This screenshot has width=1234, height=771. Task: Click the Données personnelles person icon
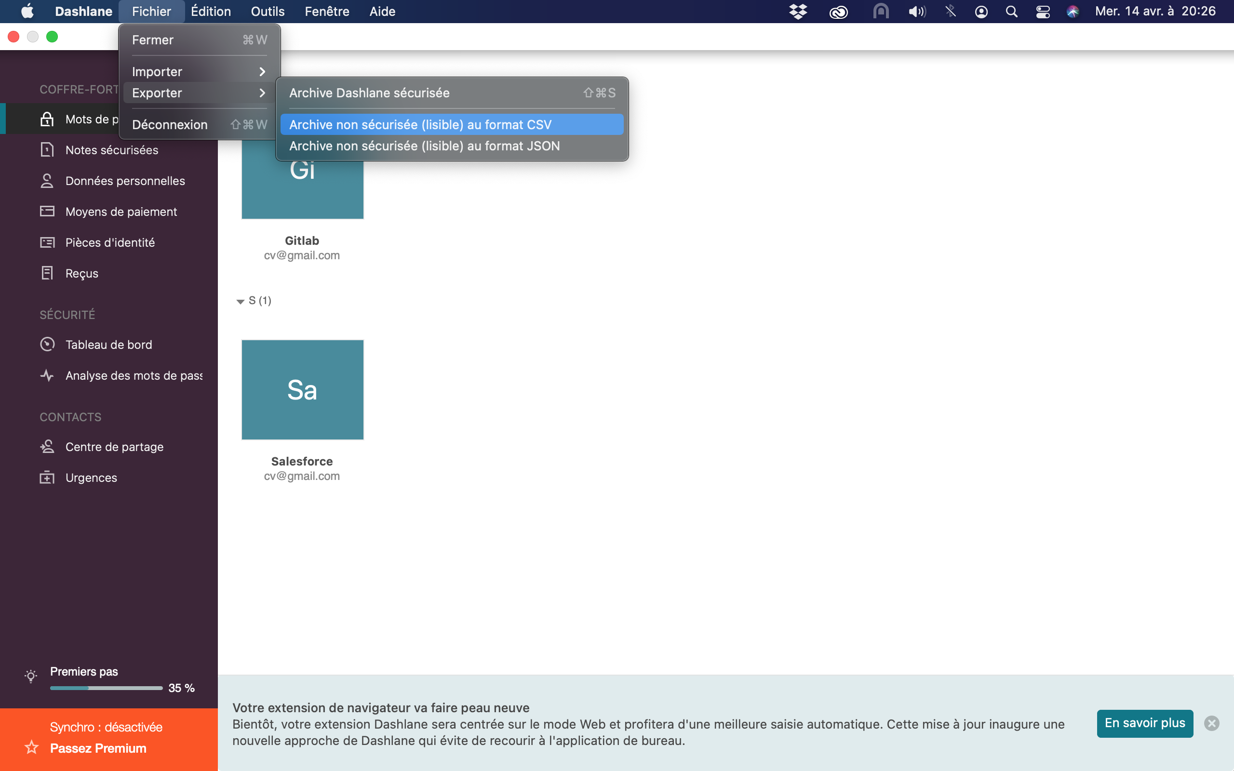pos(47,181)
